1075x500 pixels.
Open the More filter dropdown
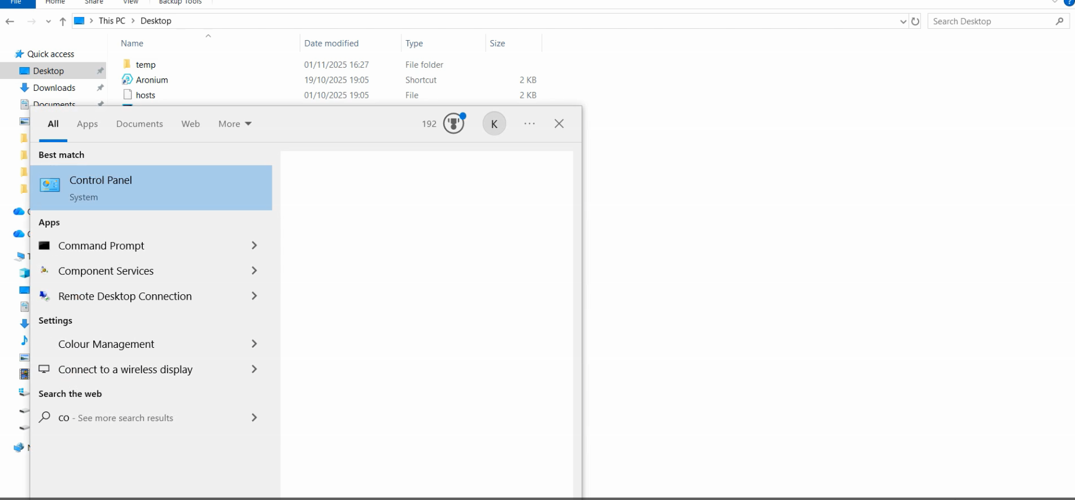[235, 124]
